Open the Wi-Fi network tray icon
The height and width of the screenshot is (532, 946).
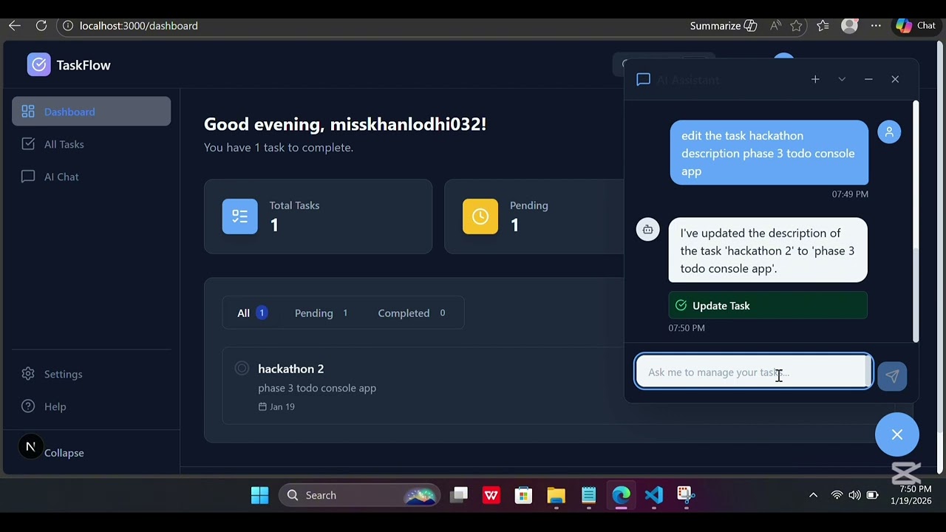(837, 495)
